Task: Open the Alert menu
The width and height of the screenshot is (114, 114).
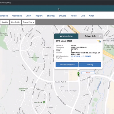Action: (x=29, y=16)
